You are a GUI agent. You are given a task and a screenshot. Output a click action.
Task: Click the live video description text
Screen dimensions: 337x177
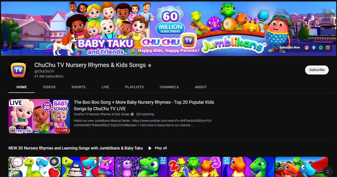143,123
